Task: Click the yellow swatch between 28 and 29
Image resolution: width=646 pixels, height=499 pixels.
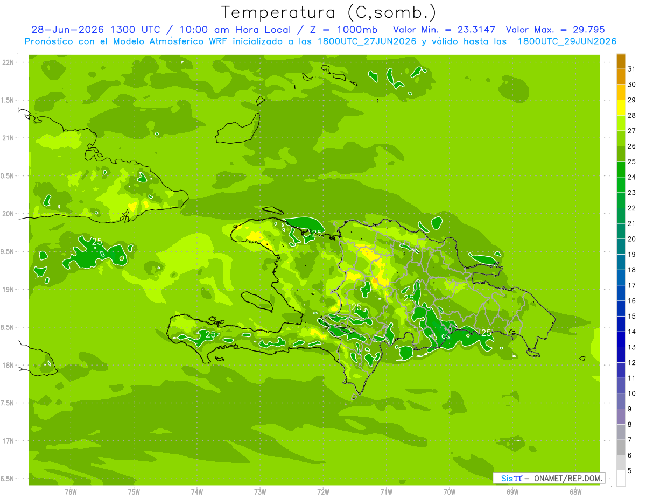Action: click(x=621, y=108)
